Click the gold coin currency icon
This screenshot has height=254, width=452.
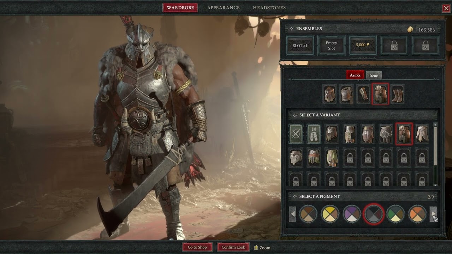pyautogui.click(x=410, y=30)
